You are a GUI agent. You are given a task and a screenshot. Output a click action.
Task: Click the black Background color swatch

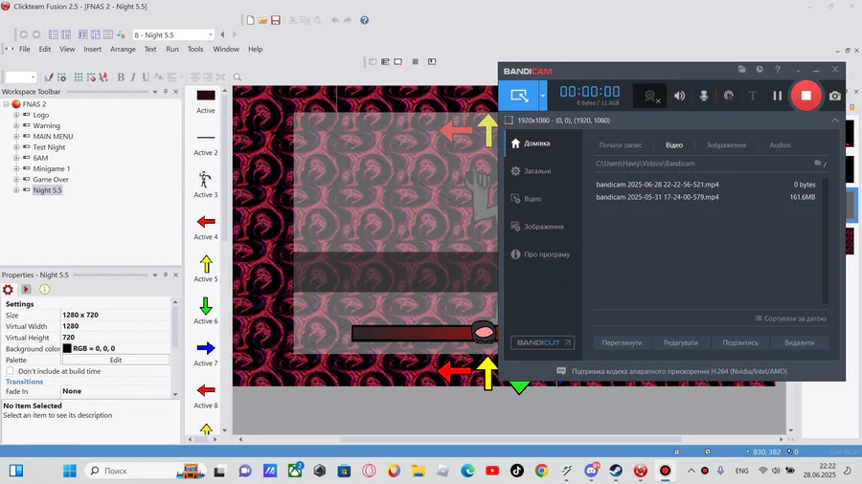tap(67, 348)
